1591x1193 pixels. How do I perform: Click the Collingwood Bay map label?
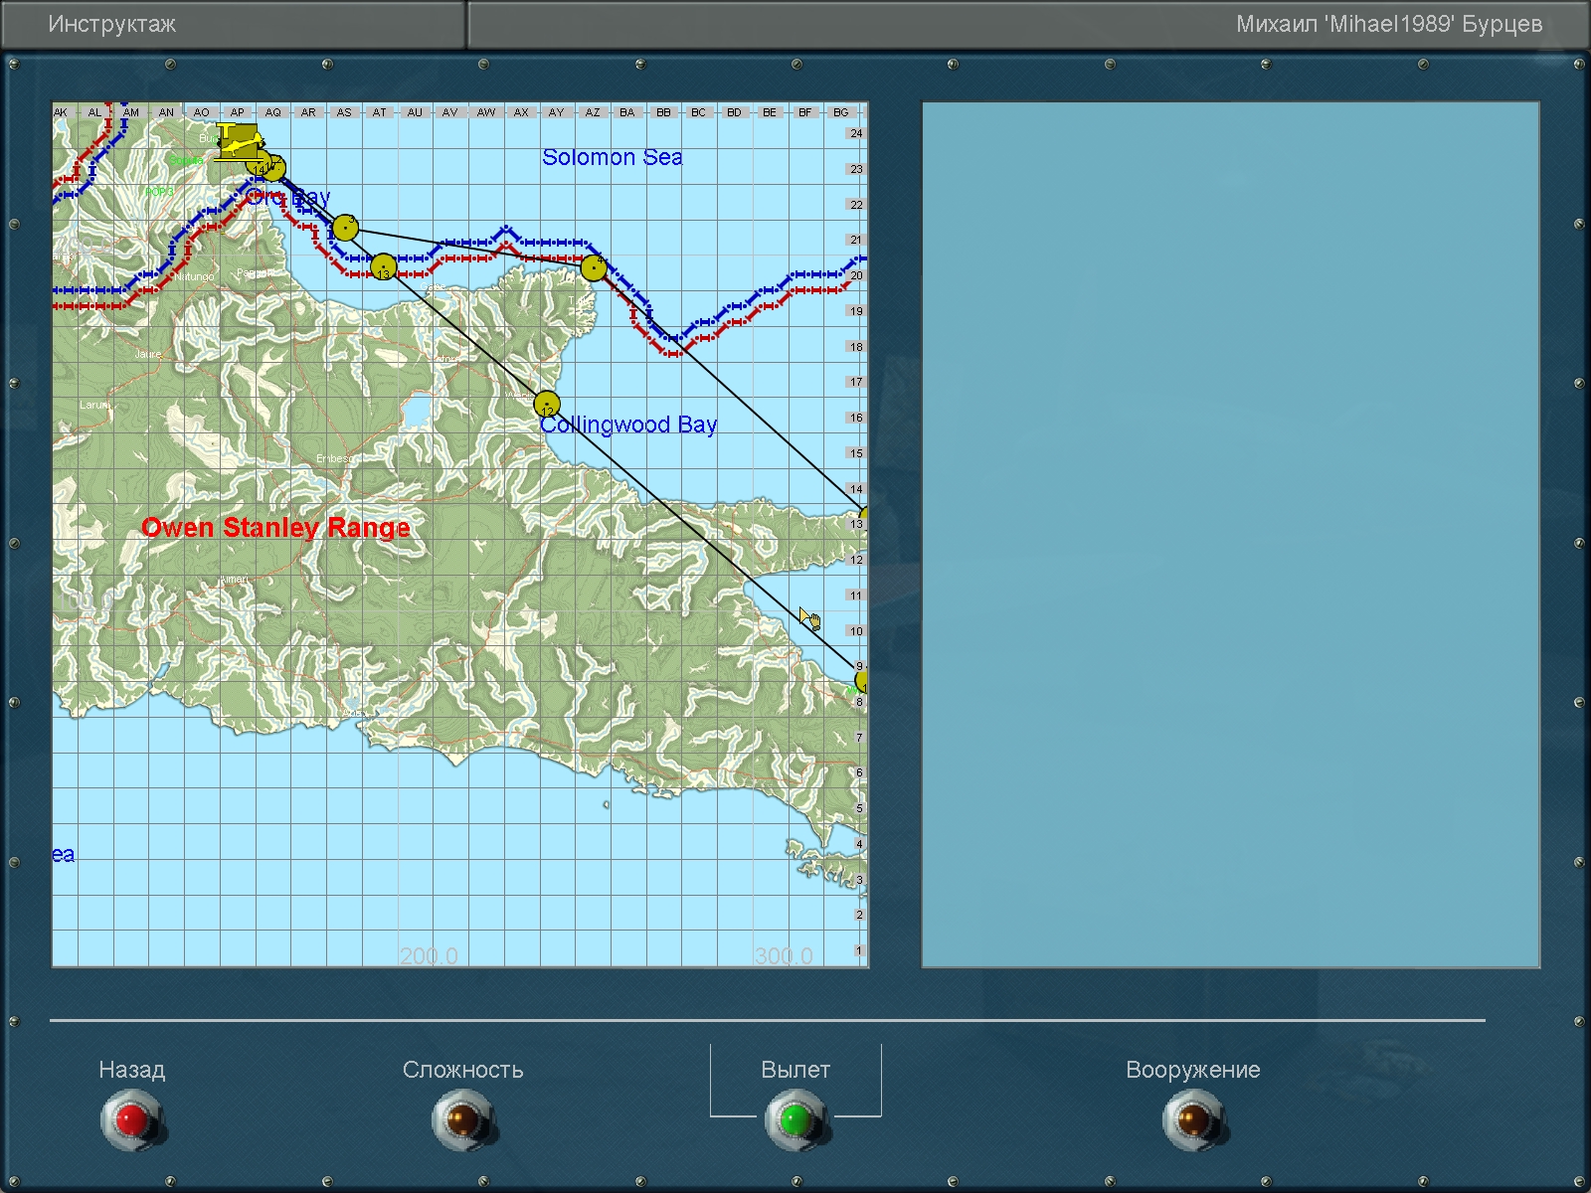point(628,425)
